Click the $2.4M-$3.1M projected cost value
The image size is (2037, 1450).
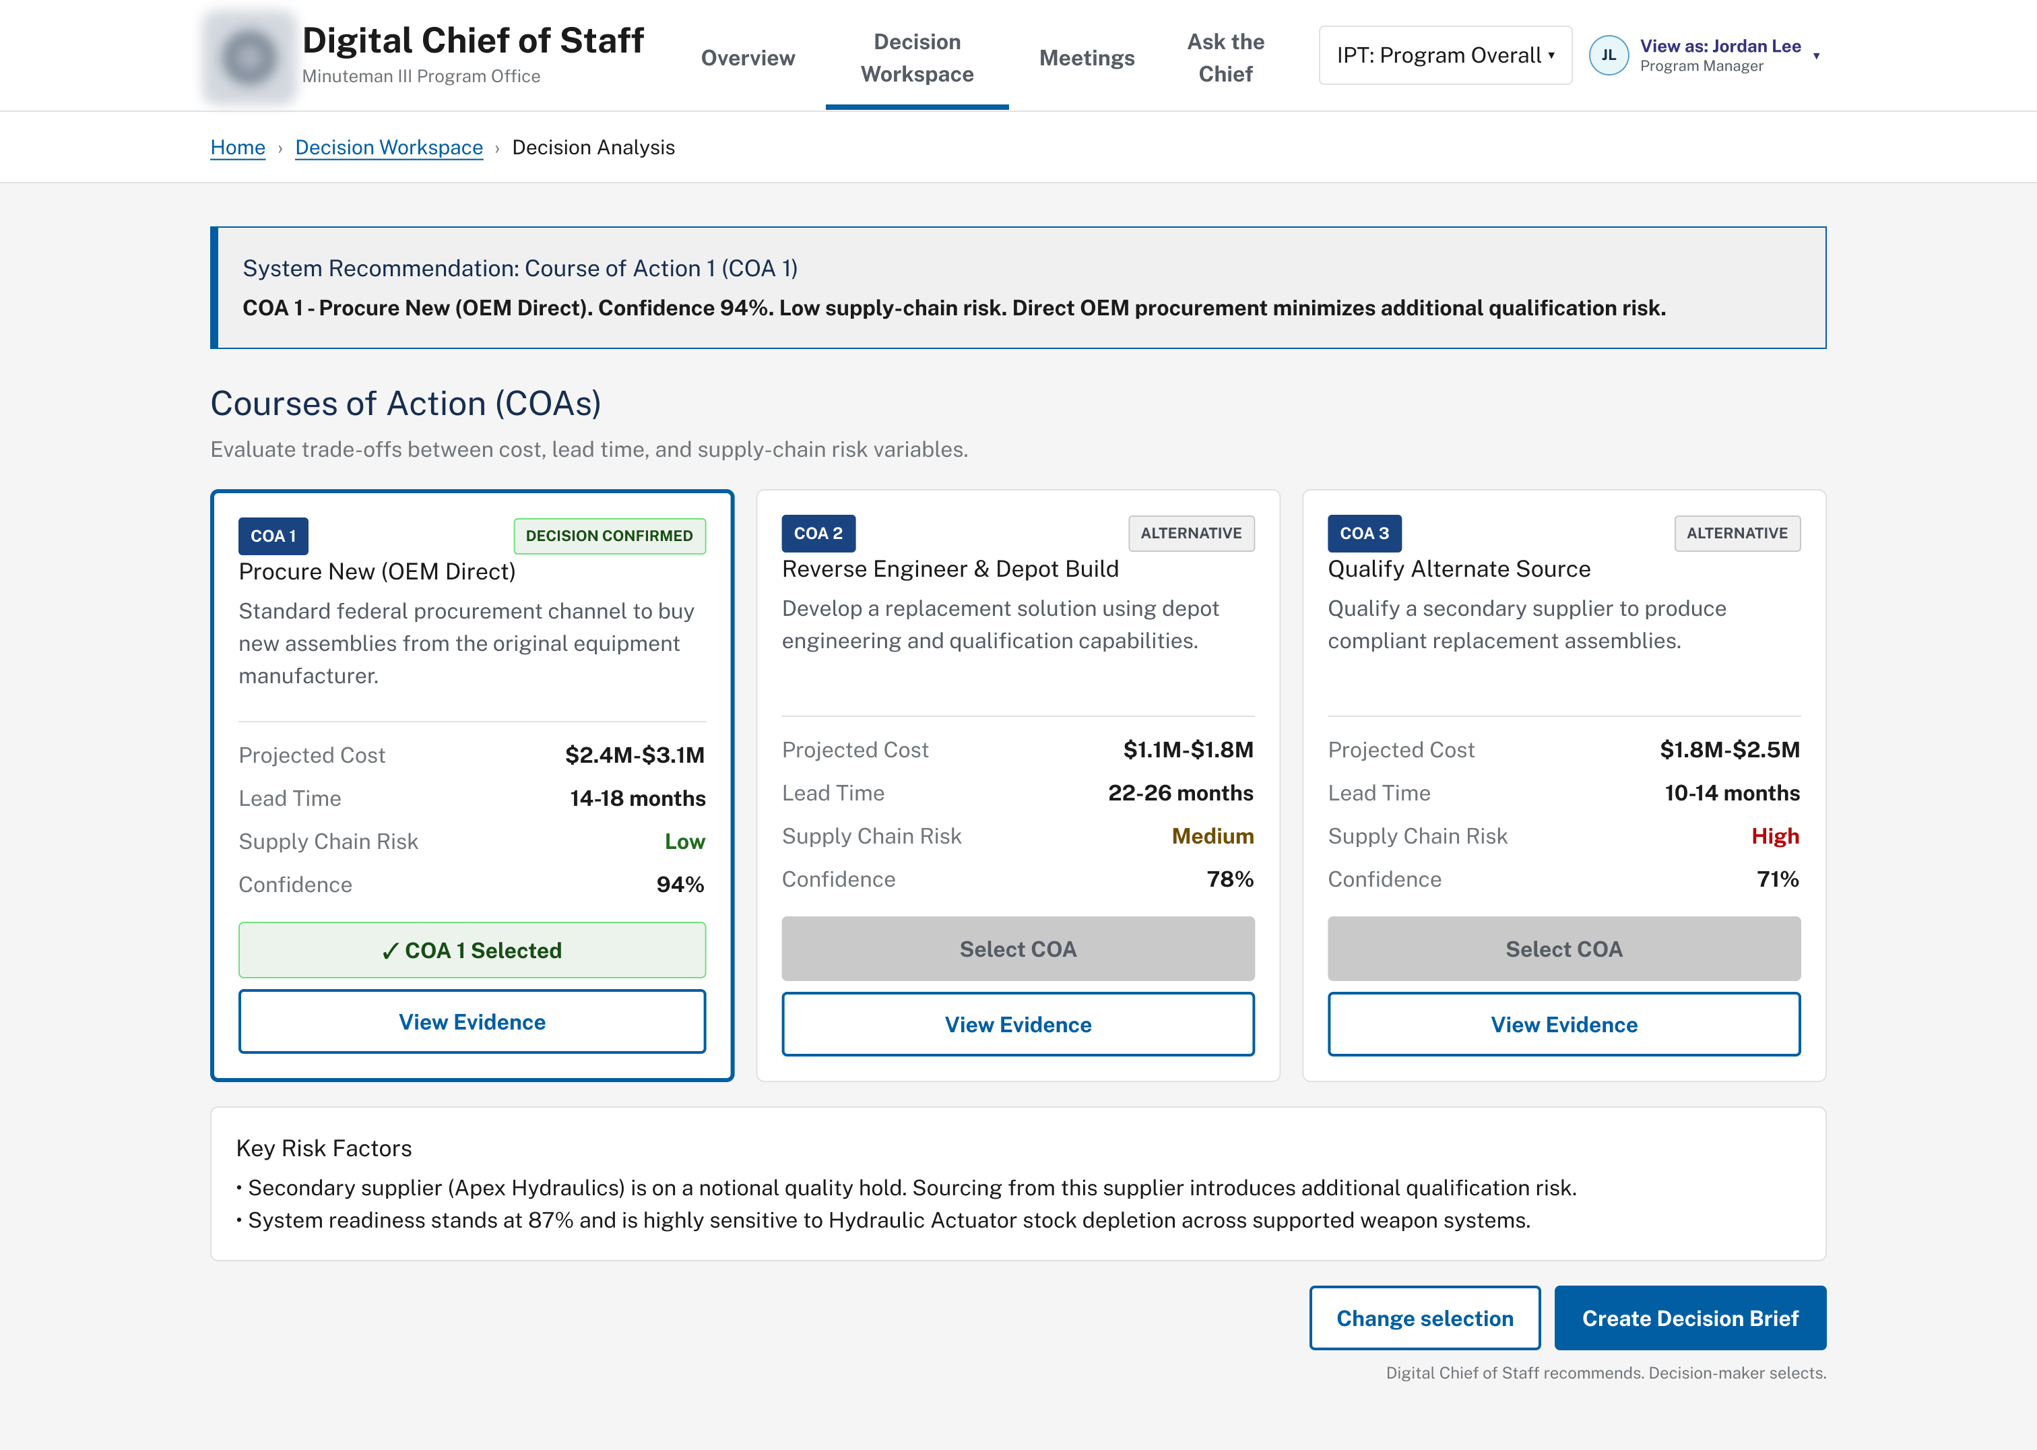(x=635, y=755)
